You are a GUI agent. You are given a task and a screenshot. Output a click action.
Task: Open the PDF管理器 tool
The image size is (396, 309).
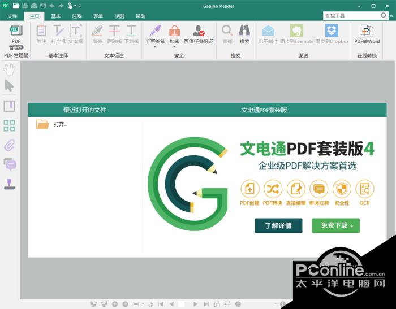click(16, 37)
